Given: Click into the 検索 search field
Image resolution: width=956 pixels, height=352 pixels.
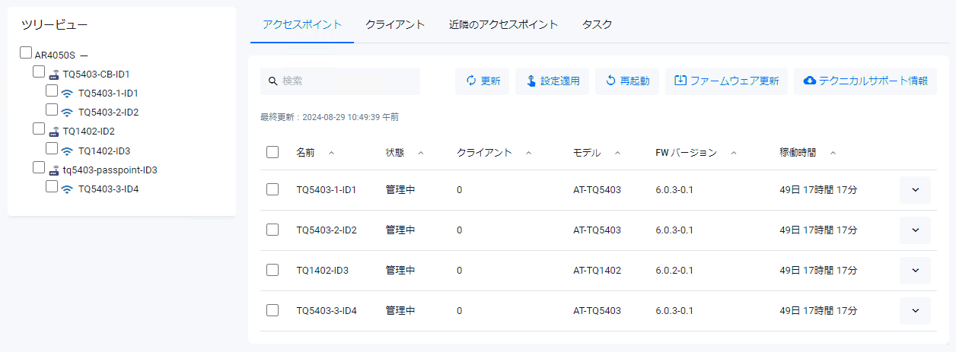Looking at the screenshot, I should pos(346,81).
